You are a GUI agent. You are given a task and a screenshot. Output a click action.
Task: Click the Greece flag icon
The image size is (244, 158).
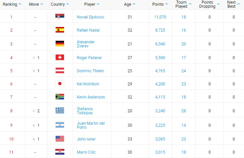coord(60,110)
